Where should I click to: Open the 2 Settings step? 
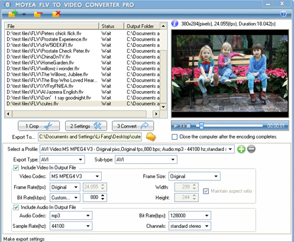(86, 126)
